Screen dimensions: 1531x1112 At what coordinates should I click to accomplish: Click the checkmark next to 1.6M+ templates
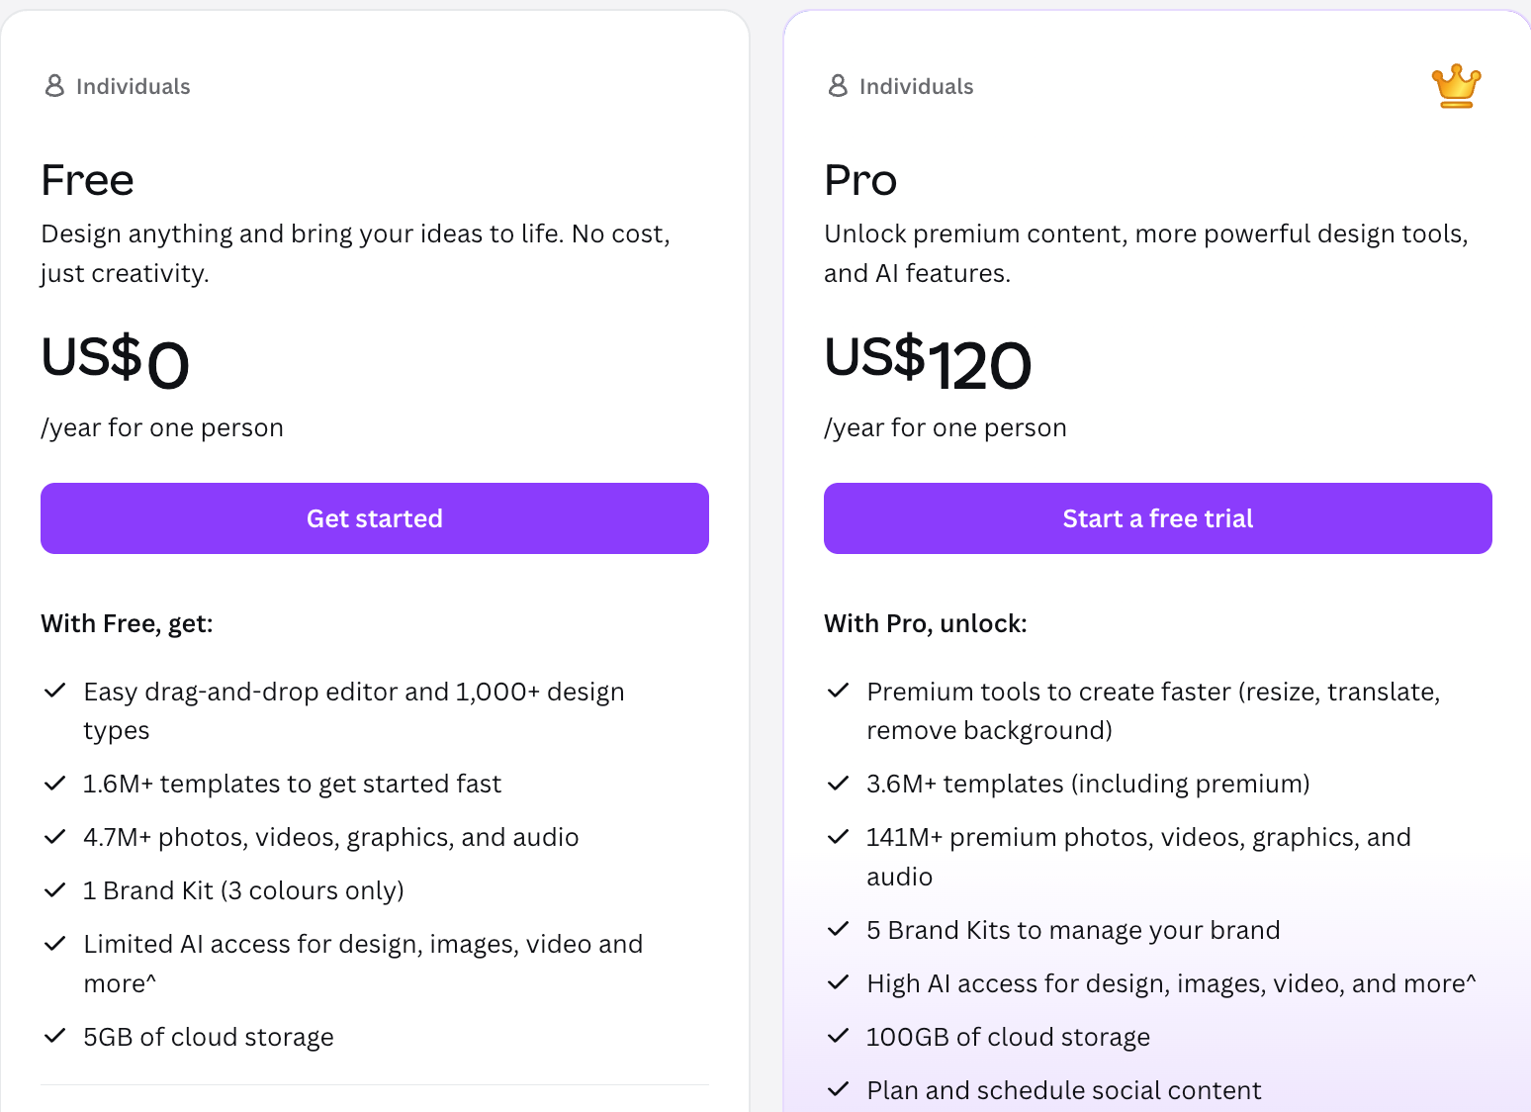point(54,783)
